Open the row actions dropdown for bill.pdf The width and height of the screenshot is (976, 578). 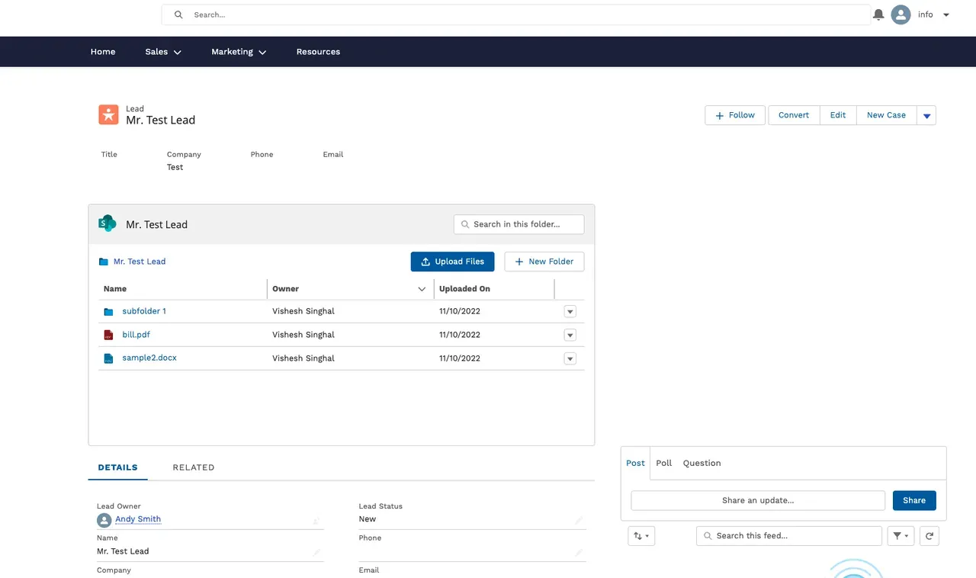tap(570, 334)
